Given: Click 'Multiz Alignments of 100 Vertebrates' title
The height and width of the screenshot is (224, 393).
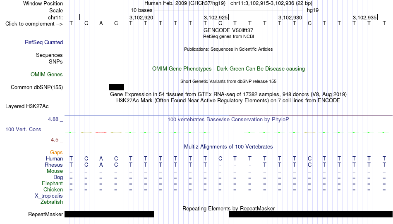Looking at the screenshot, I should tap(228, 147).
